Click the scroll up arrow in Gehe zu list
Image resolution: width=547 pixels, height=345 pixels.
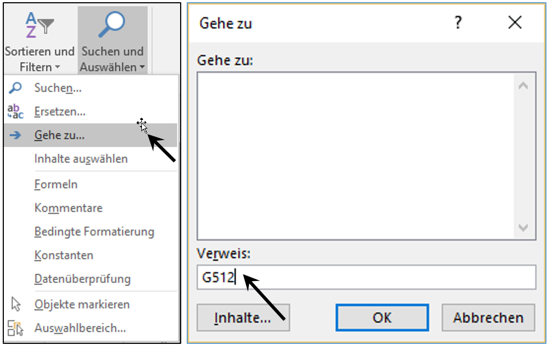pyautogui.click(x=523, y=86)
